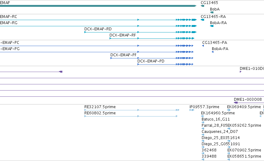
Task: Select the EK164960.5prime EST label
Action: point(218,113)
